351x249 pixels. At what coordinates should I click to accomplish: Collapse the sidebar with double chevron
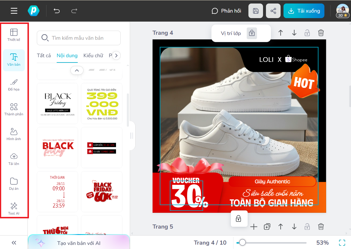coord(14,243)
